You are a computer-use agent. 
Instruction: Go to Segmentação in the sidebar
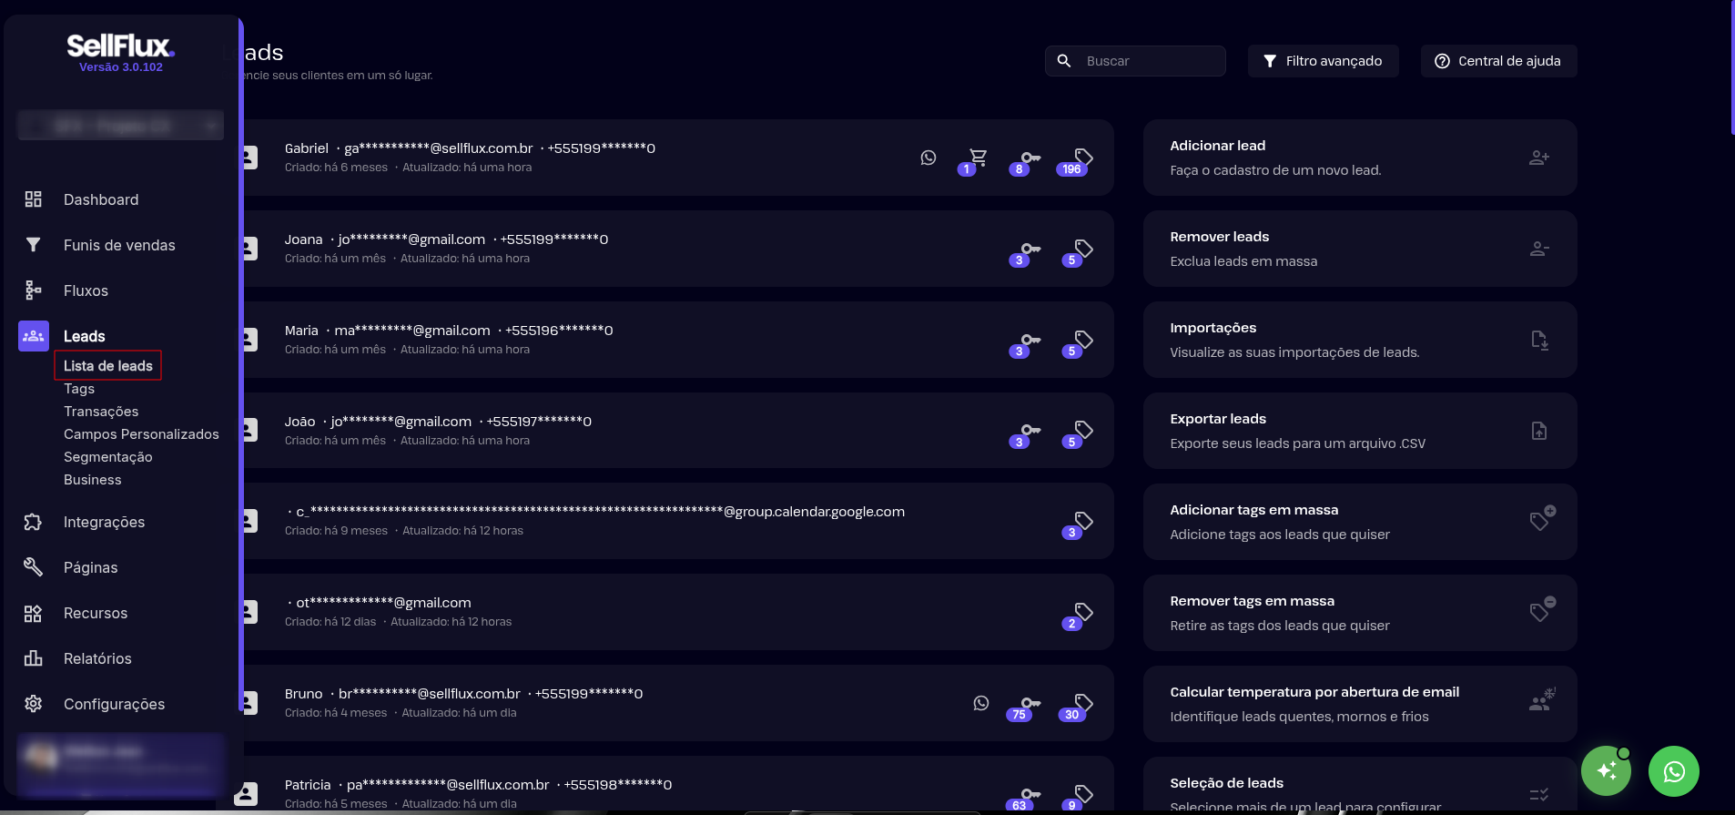coord(107,457)
